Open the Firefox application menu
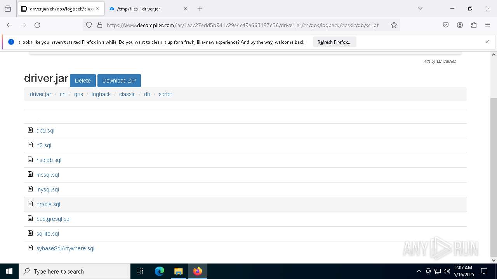 coord(488,25)
